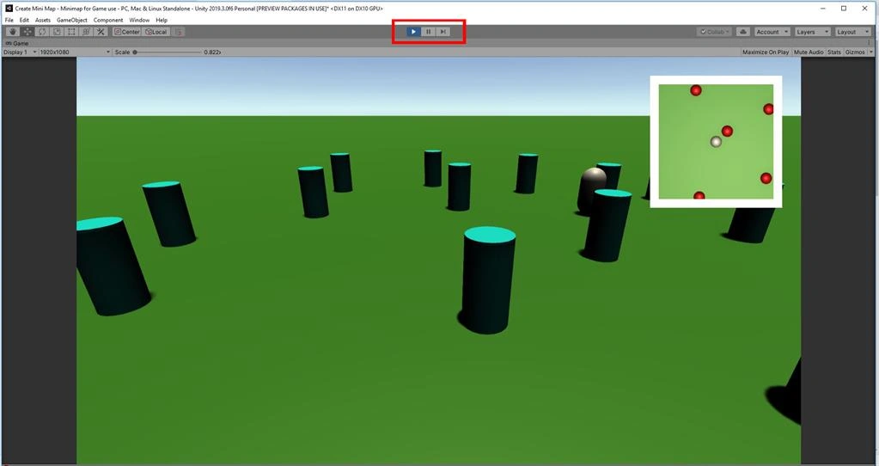The image size is (879, 466).
Task: Click the Play button
Action: (413, 32)
